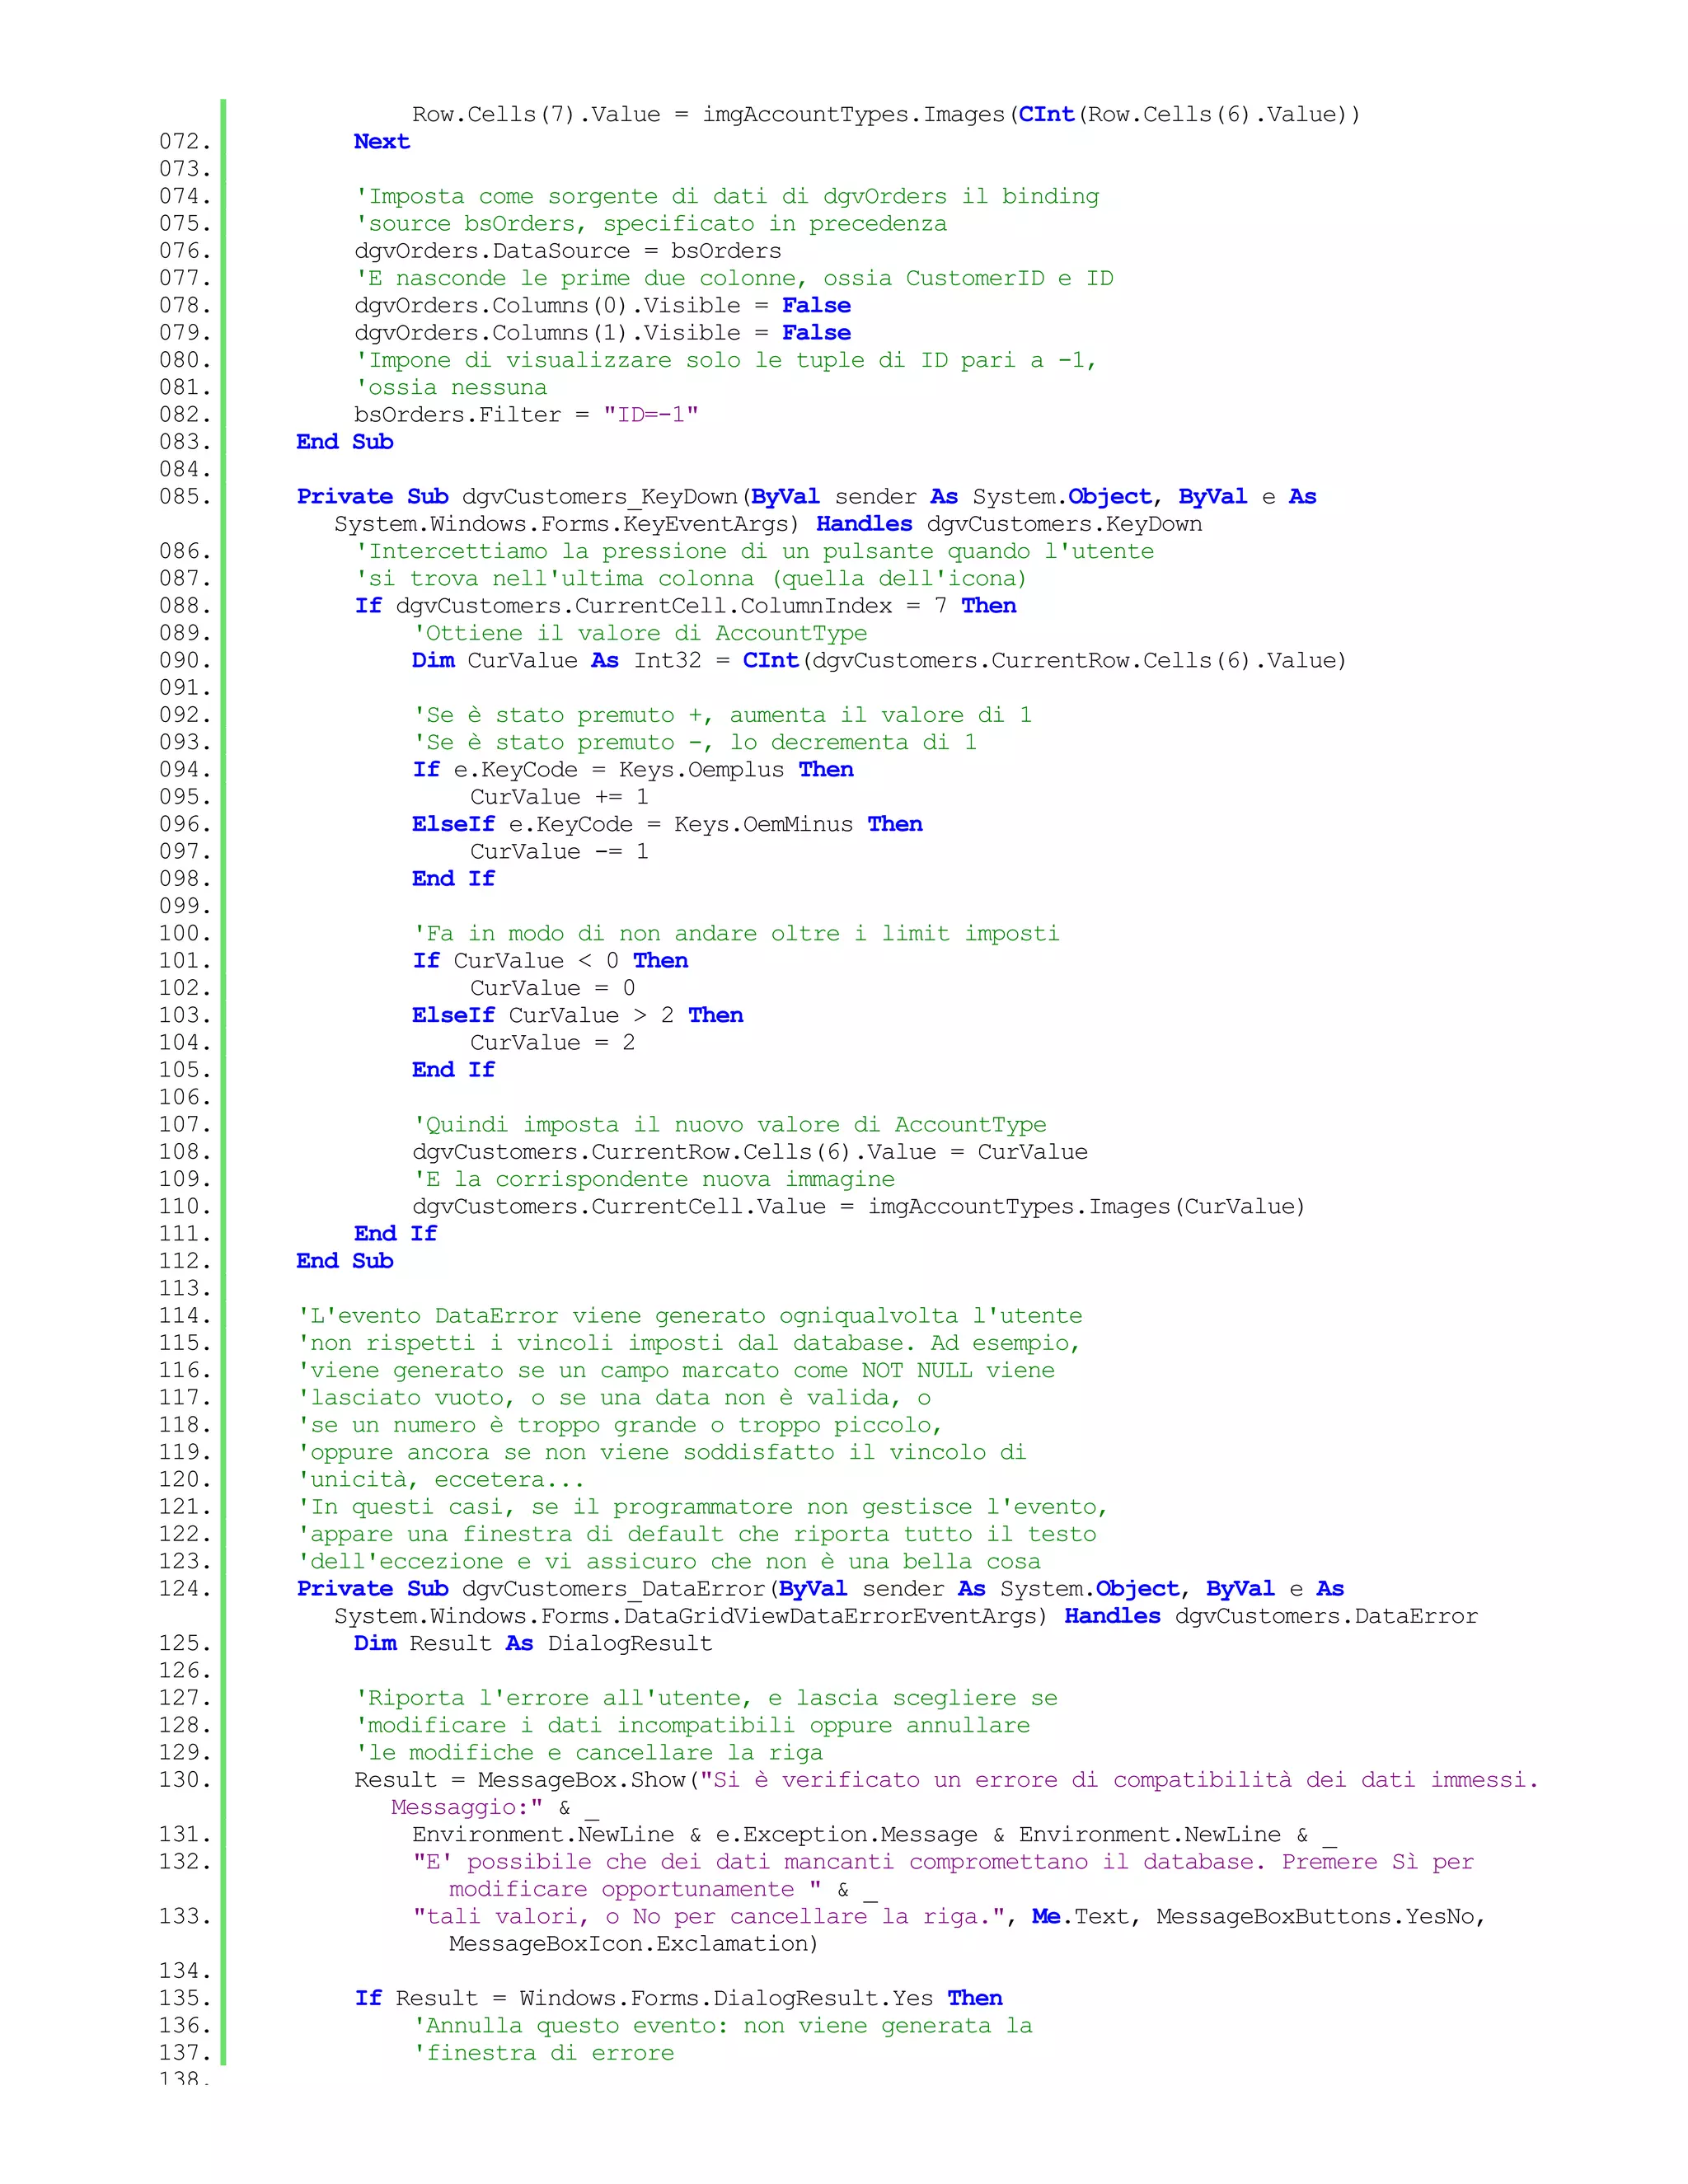Click 'dgvOrders.Columns(1).Visible = False' line
Viewport: 1688px width, 2184px height.
pyautogui.click(x=603, y=333)
